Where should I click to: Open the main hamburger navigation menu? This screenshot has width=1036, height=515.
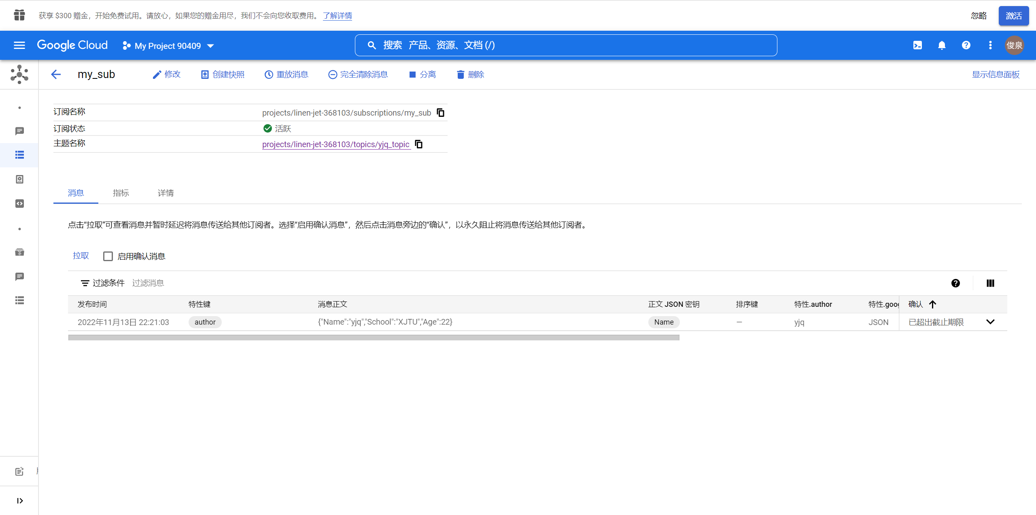[19, 45]
